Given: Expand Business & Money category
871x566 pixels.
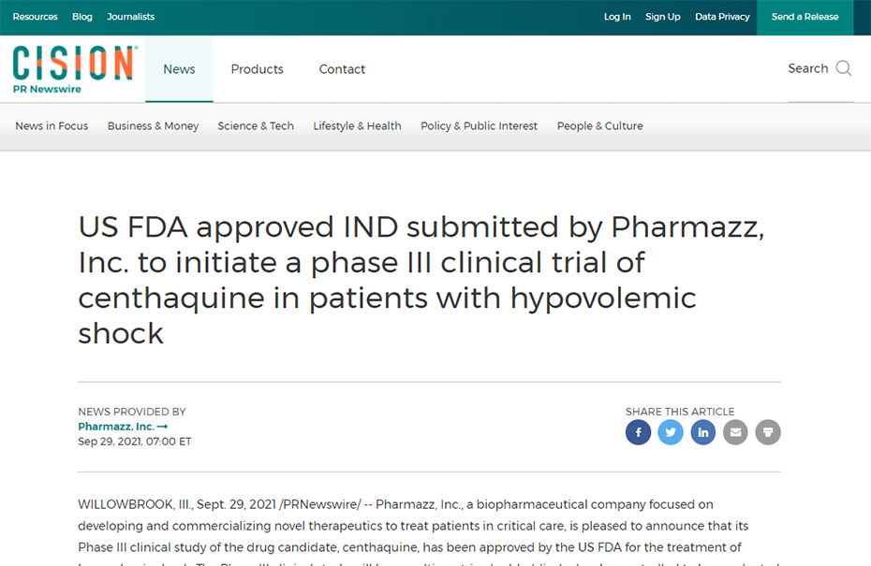Looking at the screenshot, I should point(153,126).
